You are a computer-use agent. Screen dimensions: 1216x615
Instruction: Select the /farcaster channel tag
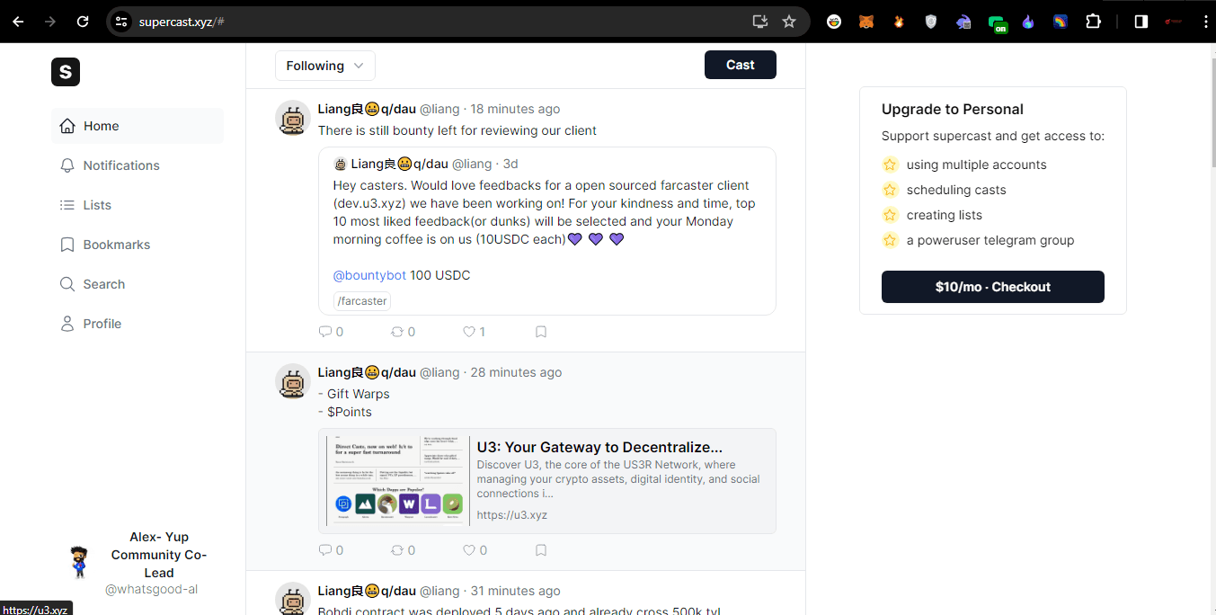click(x=362, y=301)
